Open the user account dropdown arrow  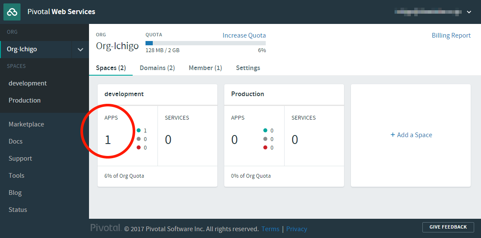pyautogui.click(x=469, y=12)
